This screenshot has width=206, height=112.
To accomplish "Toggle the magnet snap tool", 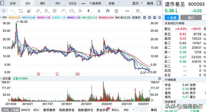I will (108, 11).
